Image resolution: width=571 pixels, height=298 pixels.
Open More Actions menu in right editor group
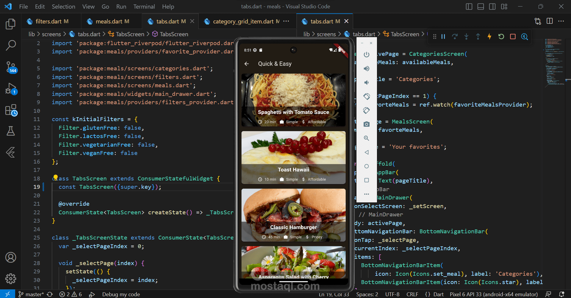pyautogui.click(x=561, y=21)
